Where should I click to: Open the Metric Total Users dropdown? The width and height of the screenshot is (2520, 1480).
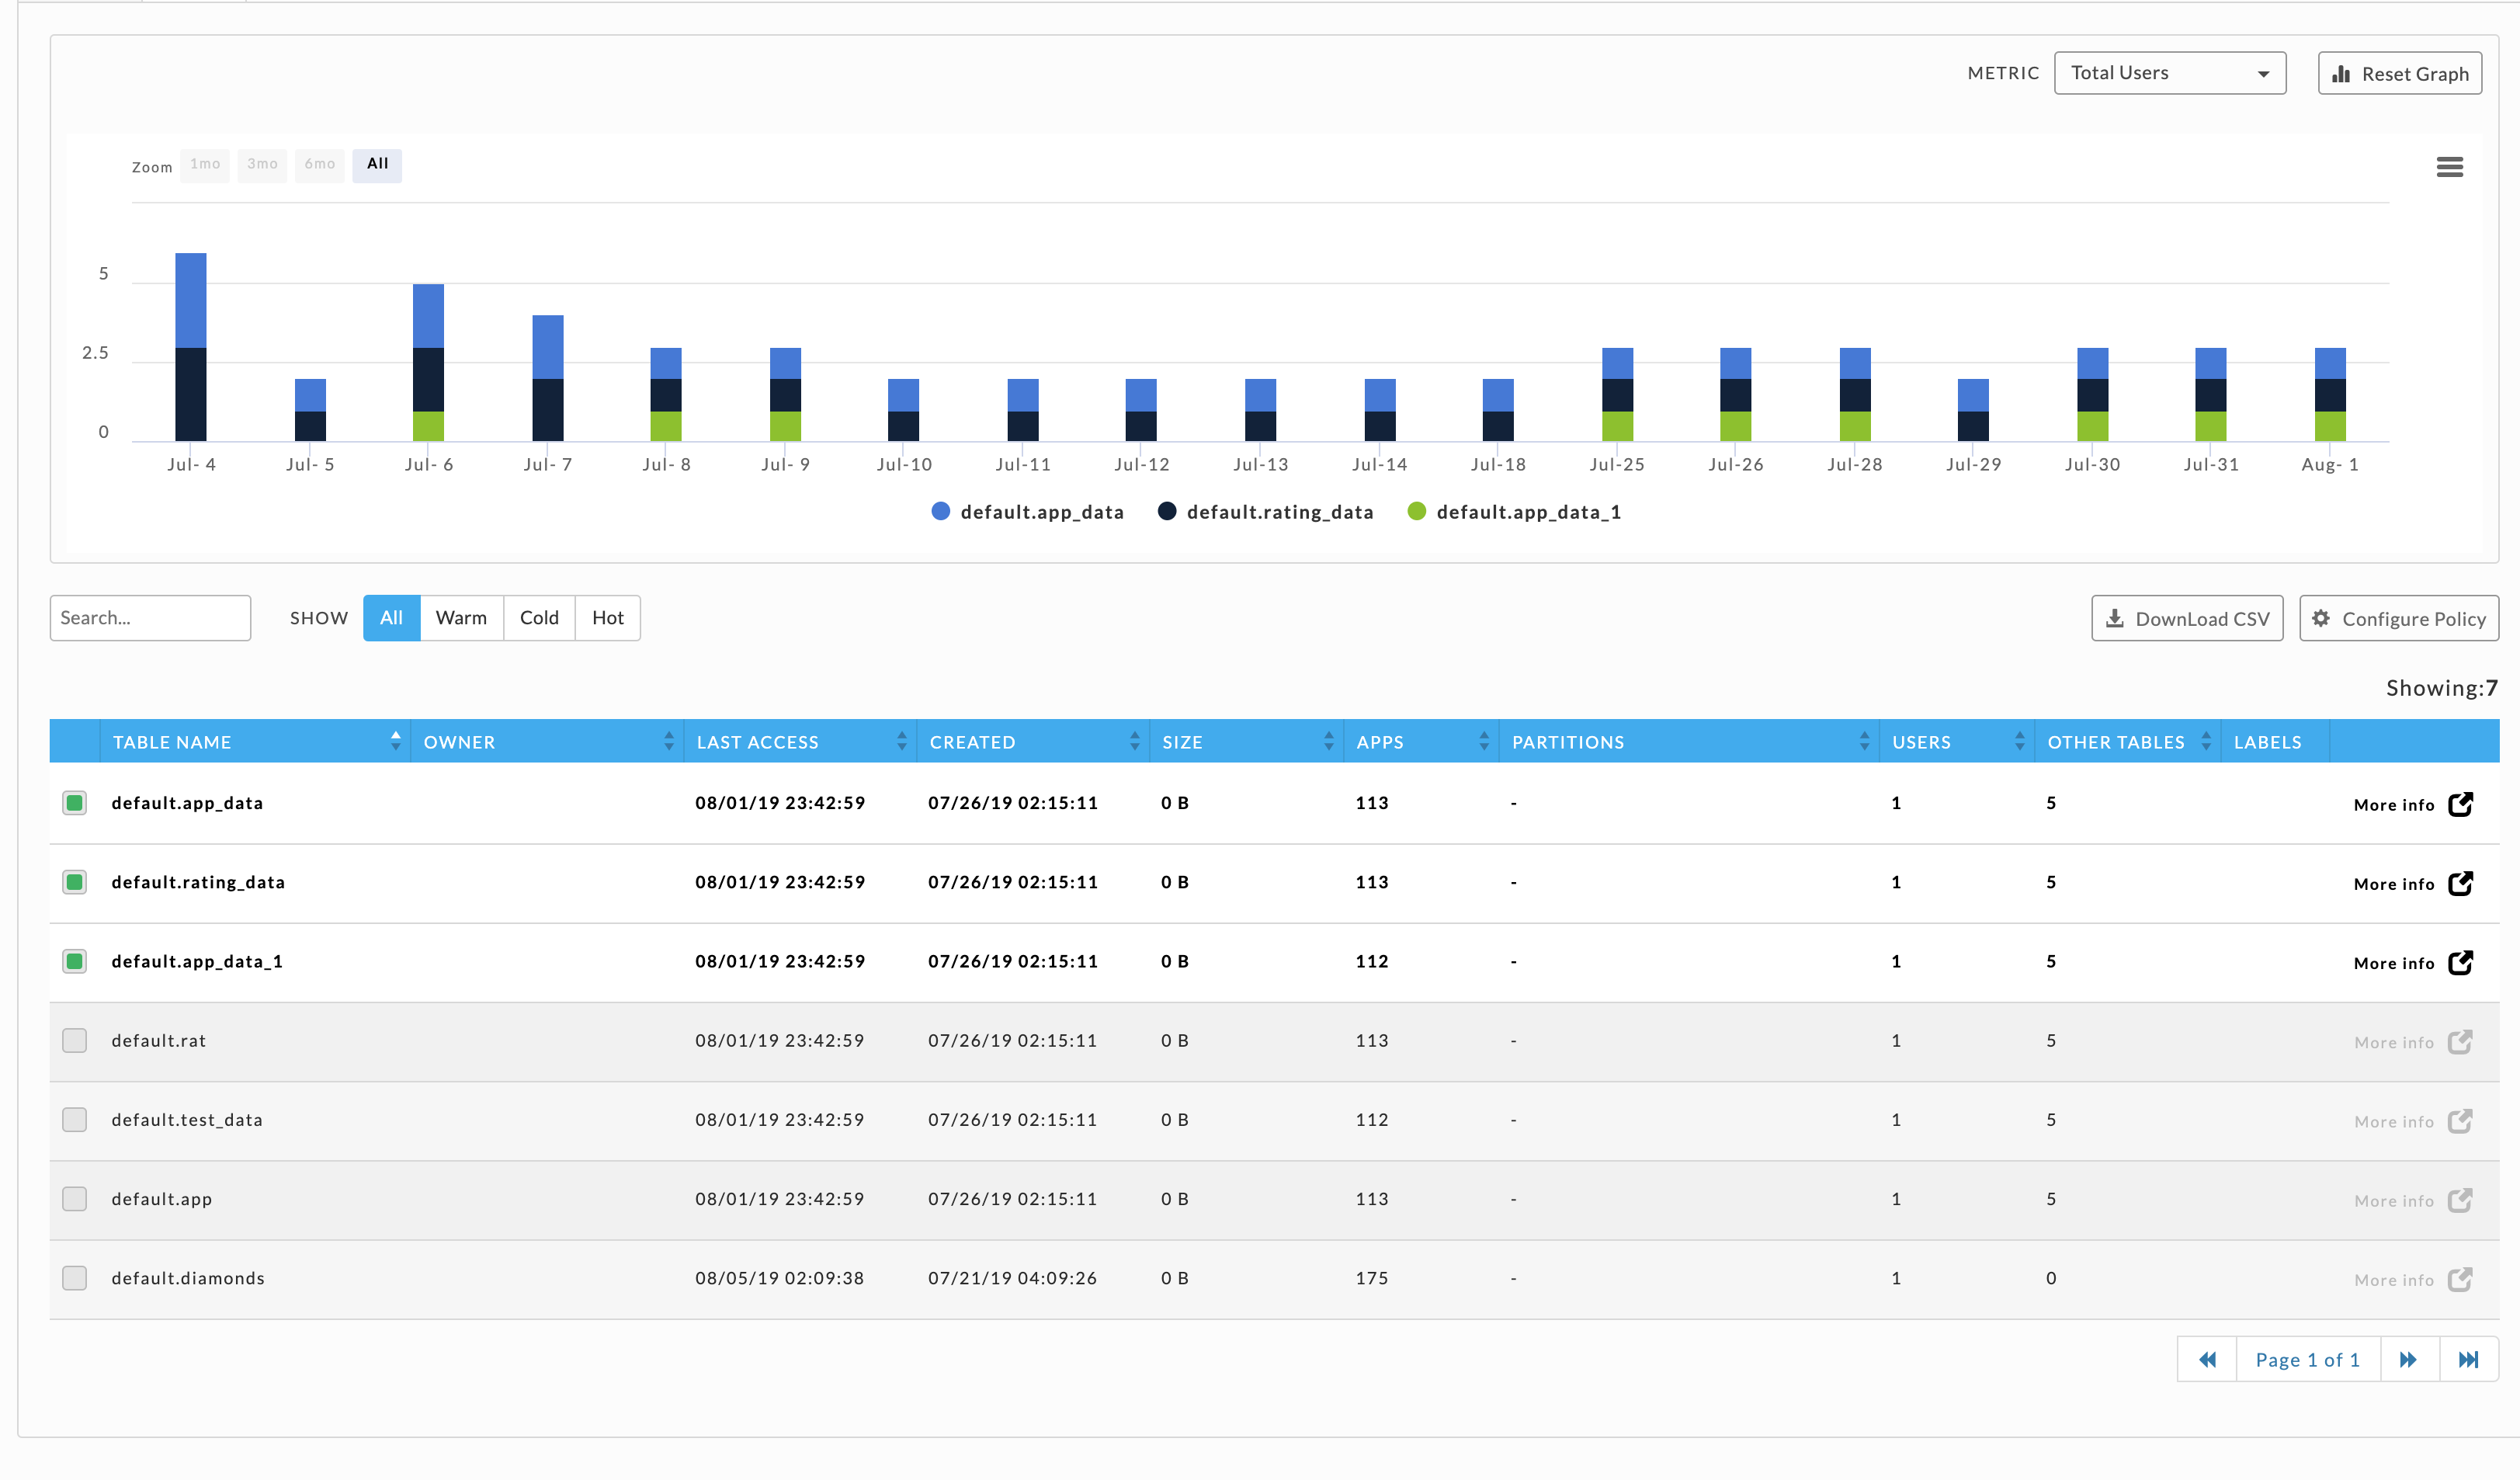(x=2169, y=73)
